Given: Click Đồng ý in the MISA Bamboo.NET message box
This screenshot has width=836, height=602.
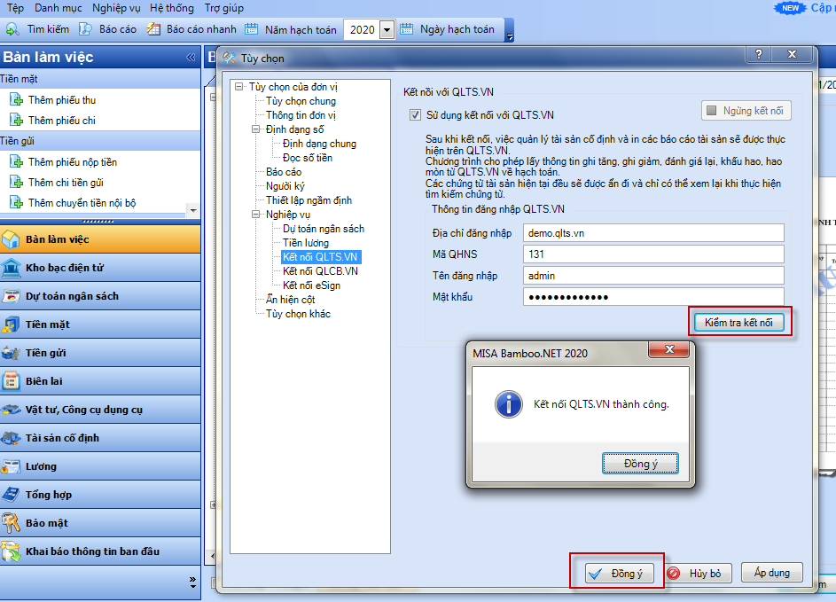Looking at the screenshot, I should point(640,464).
